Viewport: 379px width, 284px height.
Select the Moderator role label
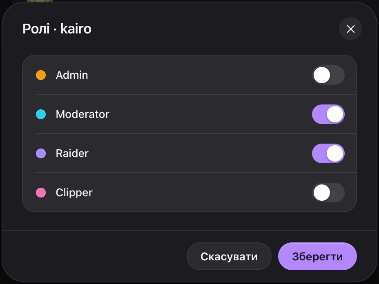pyautogui.click(x=82, y=114)
